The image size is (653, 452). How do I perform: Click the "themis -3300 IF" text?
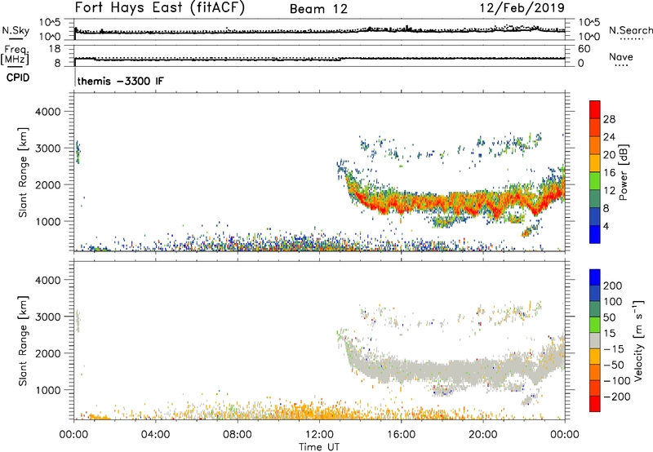pyautogui.click(x=120, y=81)
